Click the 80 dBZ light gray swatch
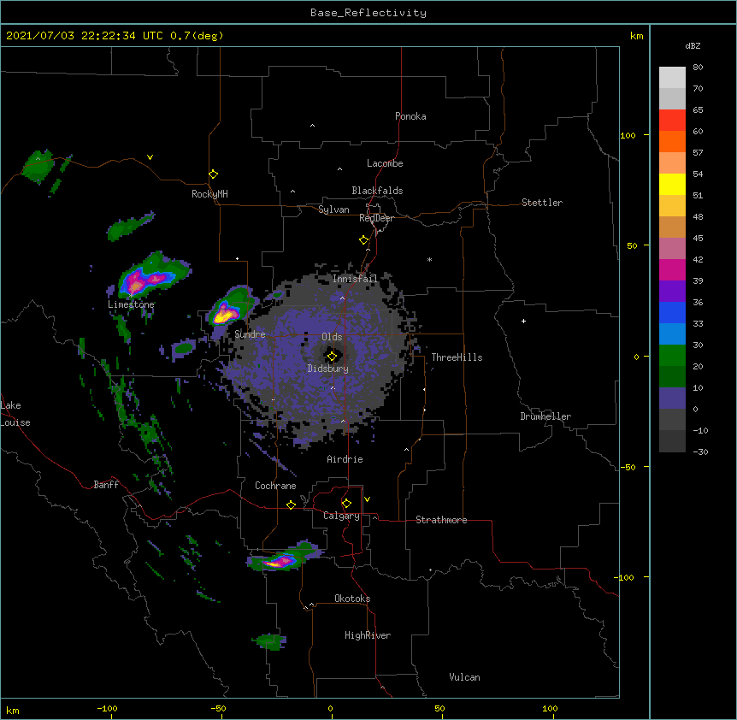The width and height of the screenshot is (737, 720). 672,78
